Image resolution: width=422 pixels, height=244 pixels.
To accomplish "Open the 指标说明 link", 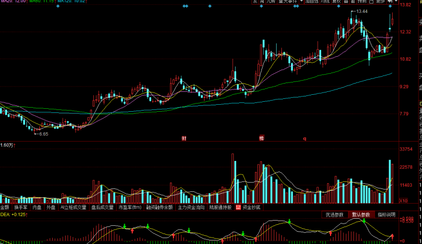I will [x=386, y=215].
